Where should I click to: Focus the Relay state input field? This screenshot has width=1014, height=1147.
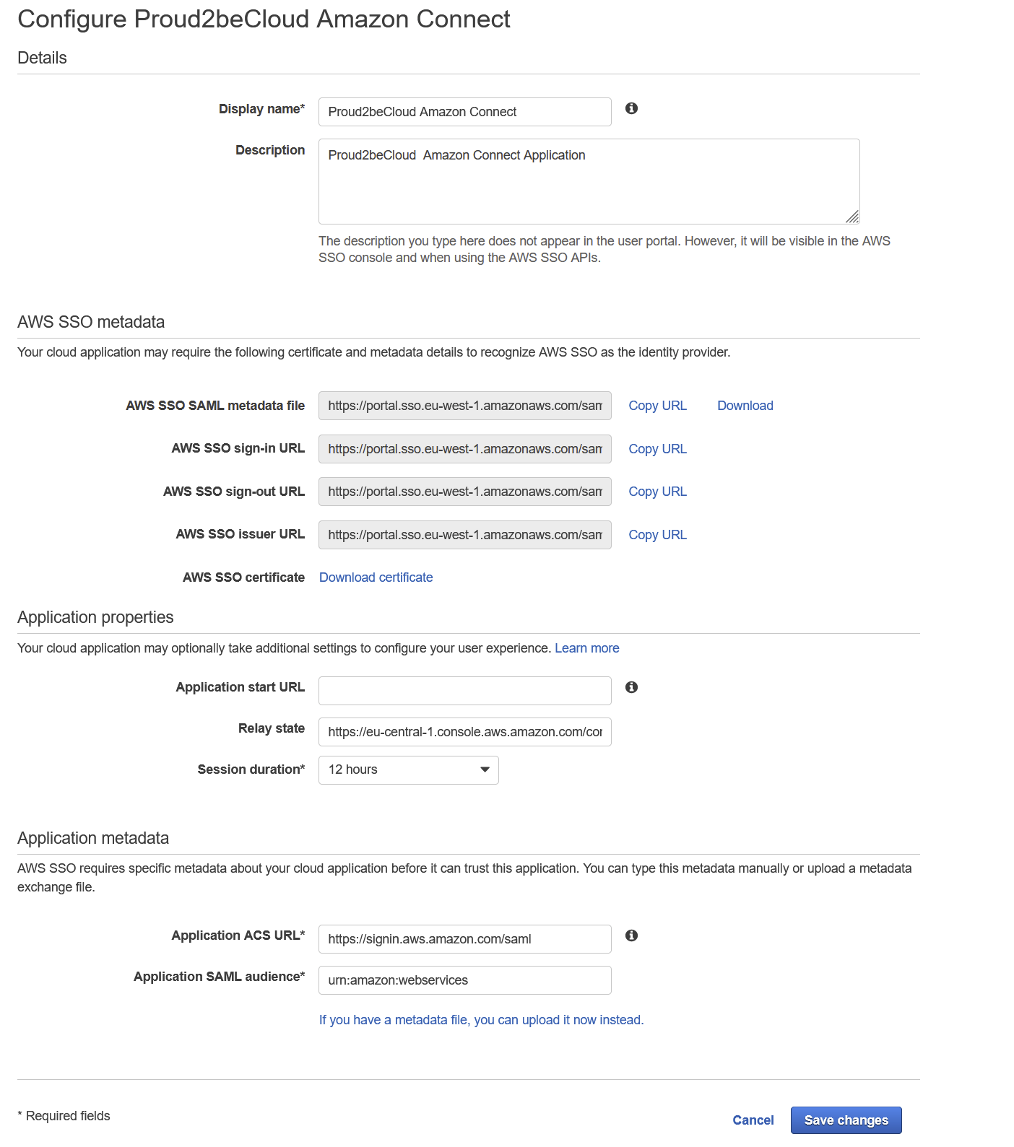tap(464, 732)
